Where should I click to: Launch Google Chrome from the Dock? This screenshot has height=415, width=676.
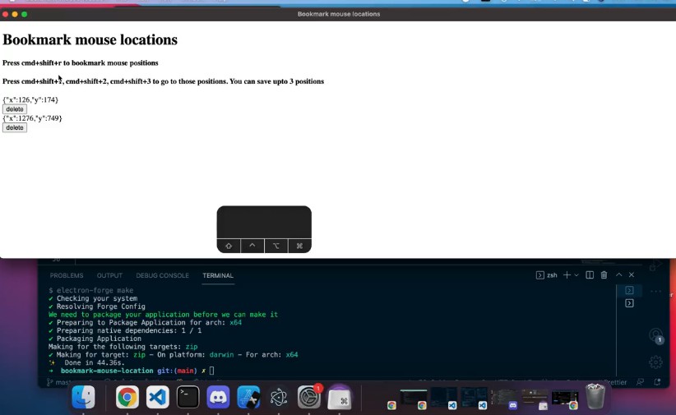[x=127, y=398]
